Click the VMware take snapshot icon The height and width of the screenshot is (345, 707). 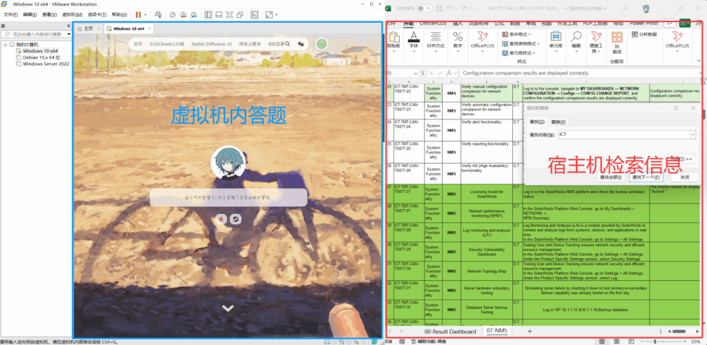tap(173, 14)
